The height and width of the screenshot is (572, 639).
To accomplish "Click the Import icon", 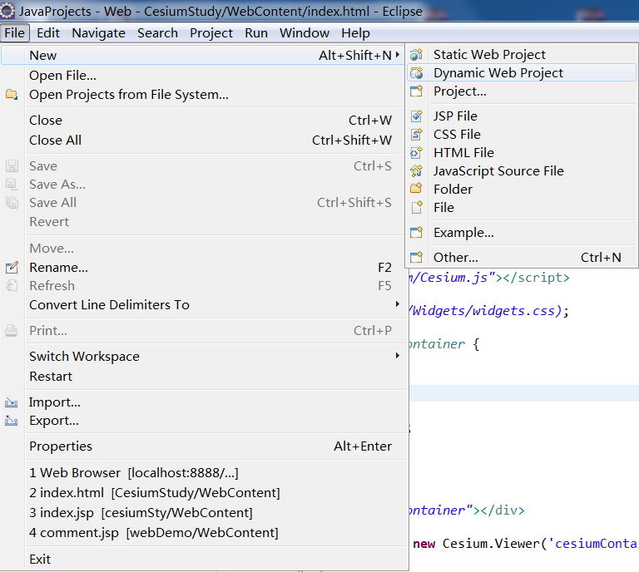I will 12,402.
